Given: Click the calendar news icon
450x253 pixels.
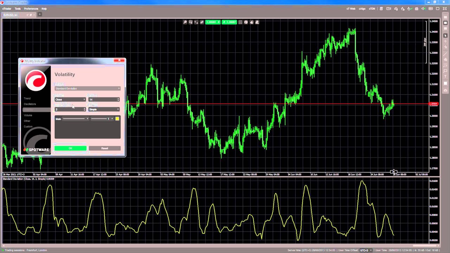Looking at the screenshot, I should click(x=417, y=9).
